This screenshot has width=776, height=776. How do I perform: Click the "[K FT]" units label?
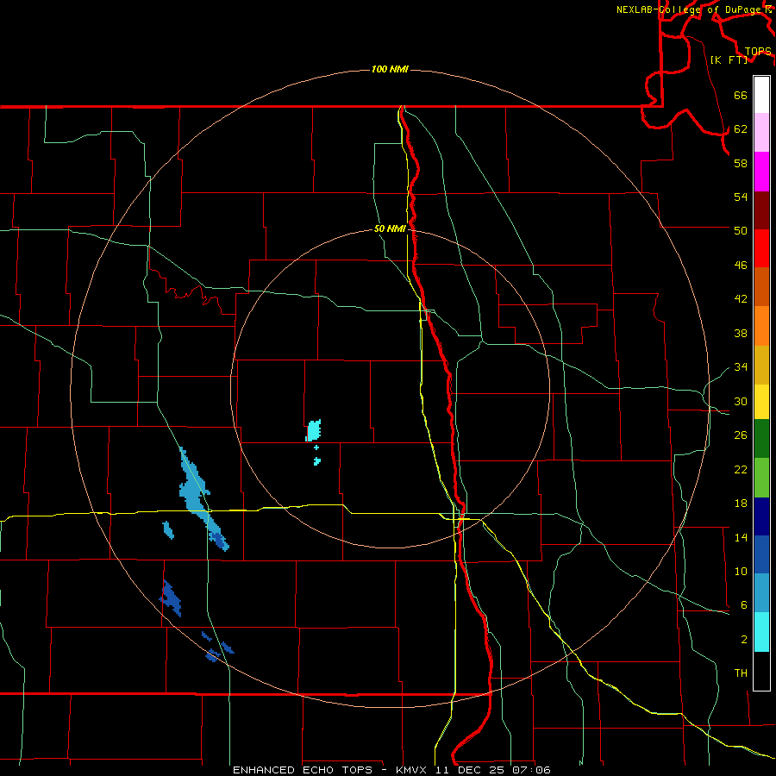click(729, 60)
